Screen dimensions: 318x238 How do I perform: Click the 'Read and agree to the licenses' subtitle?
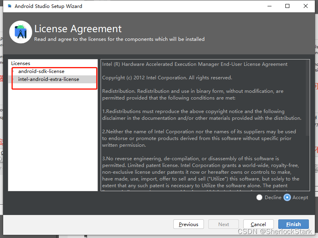119,39
